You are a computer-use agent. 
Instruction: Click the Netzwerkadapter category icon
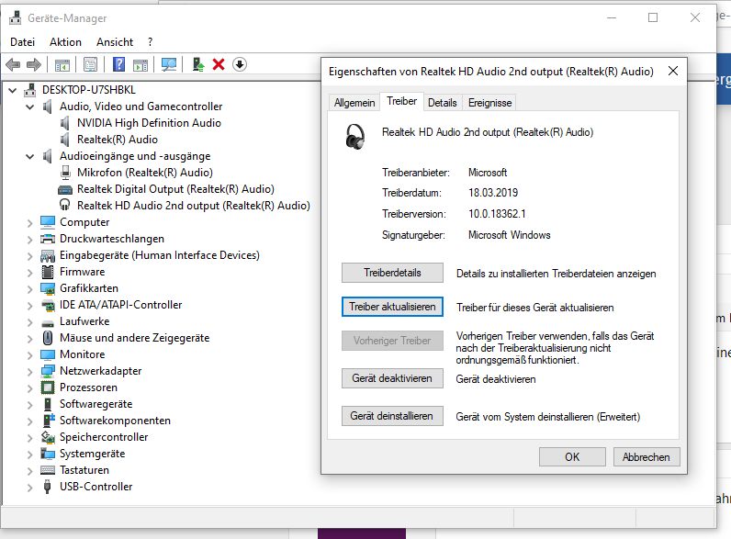[x=48, y=371]
